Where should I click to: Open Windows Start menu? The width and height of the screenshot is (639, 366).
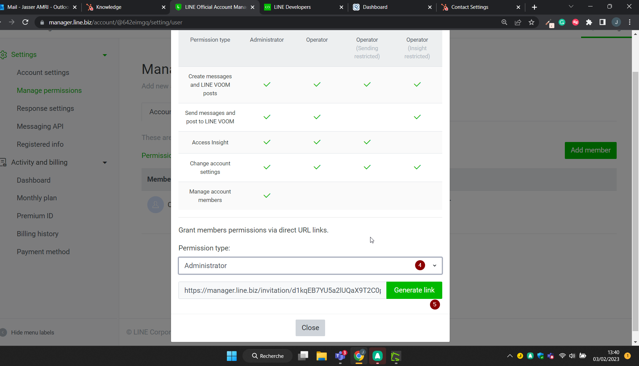[232, 356]
